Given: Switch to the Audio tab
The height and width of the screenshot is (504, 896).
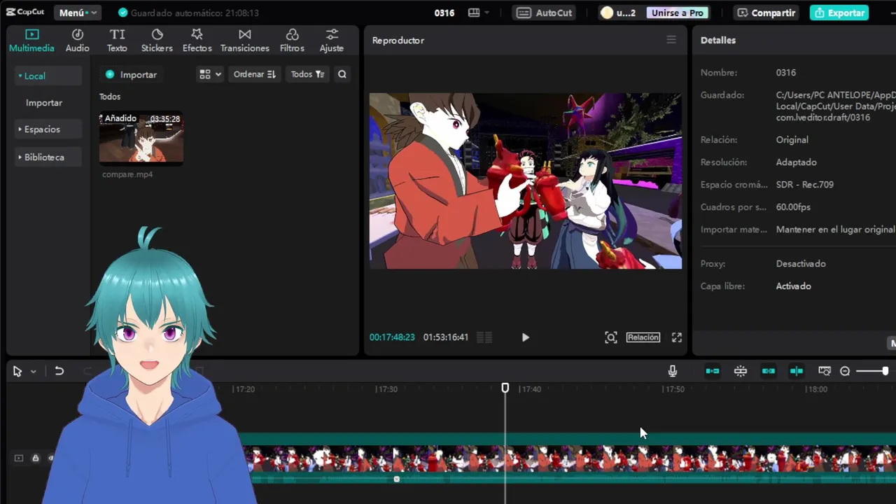Looking at the screenshot, I should coord(78,41).
